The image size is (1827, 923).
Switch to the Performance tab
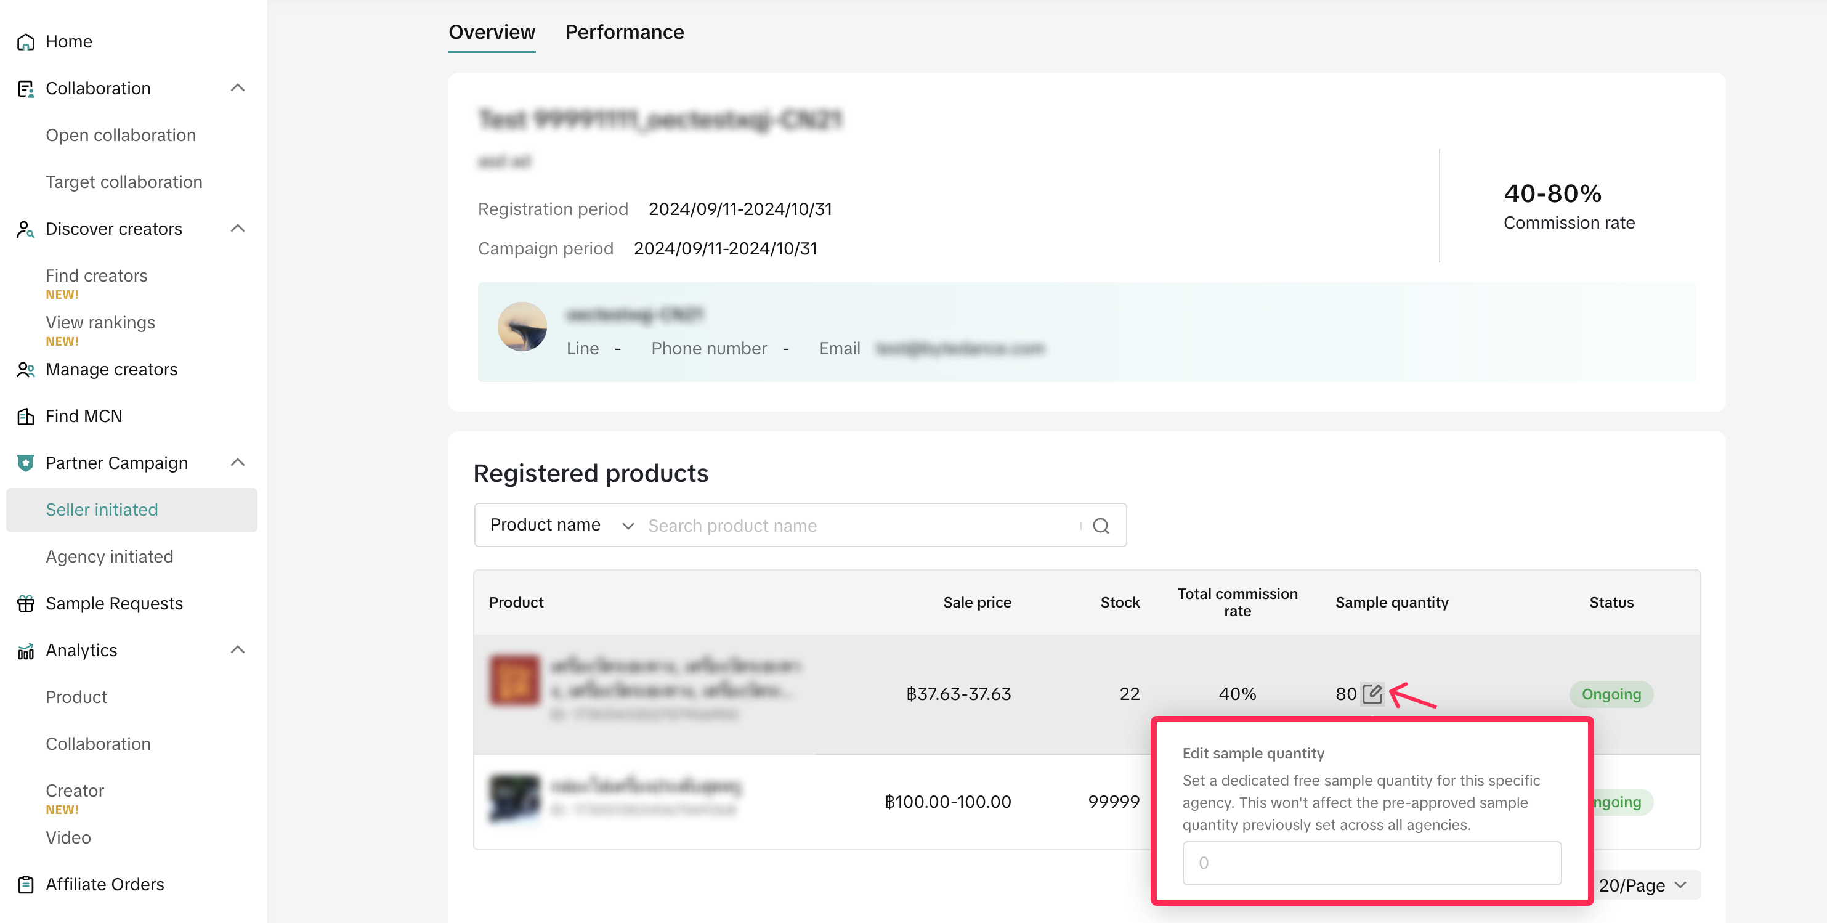pyautogui.click(x=624, y=32)
